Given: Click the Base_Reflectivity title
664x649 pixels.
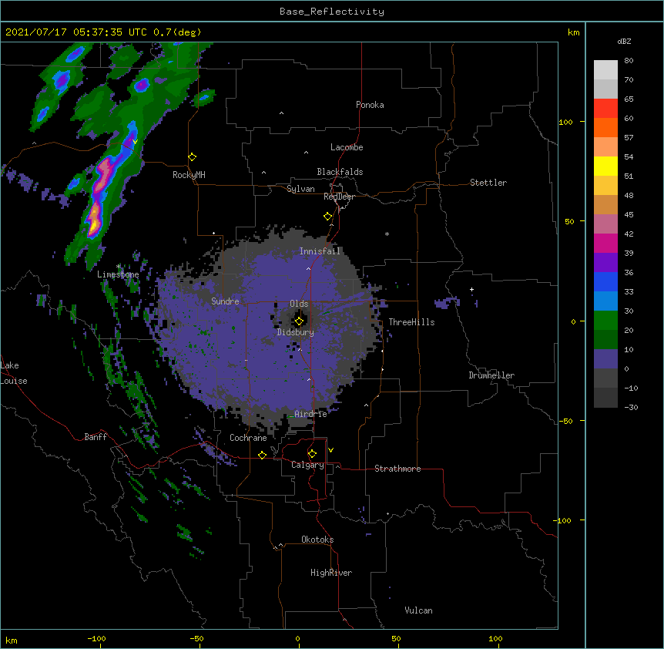Looking at the screenshot, I should tap(332, 12).
